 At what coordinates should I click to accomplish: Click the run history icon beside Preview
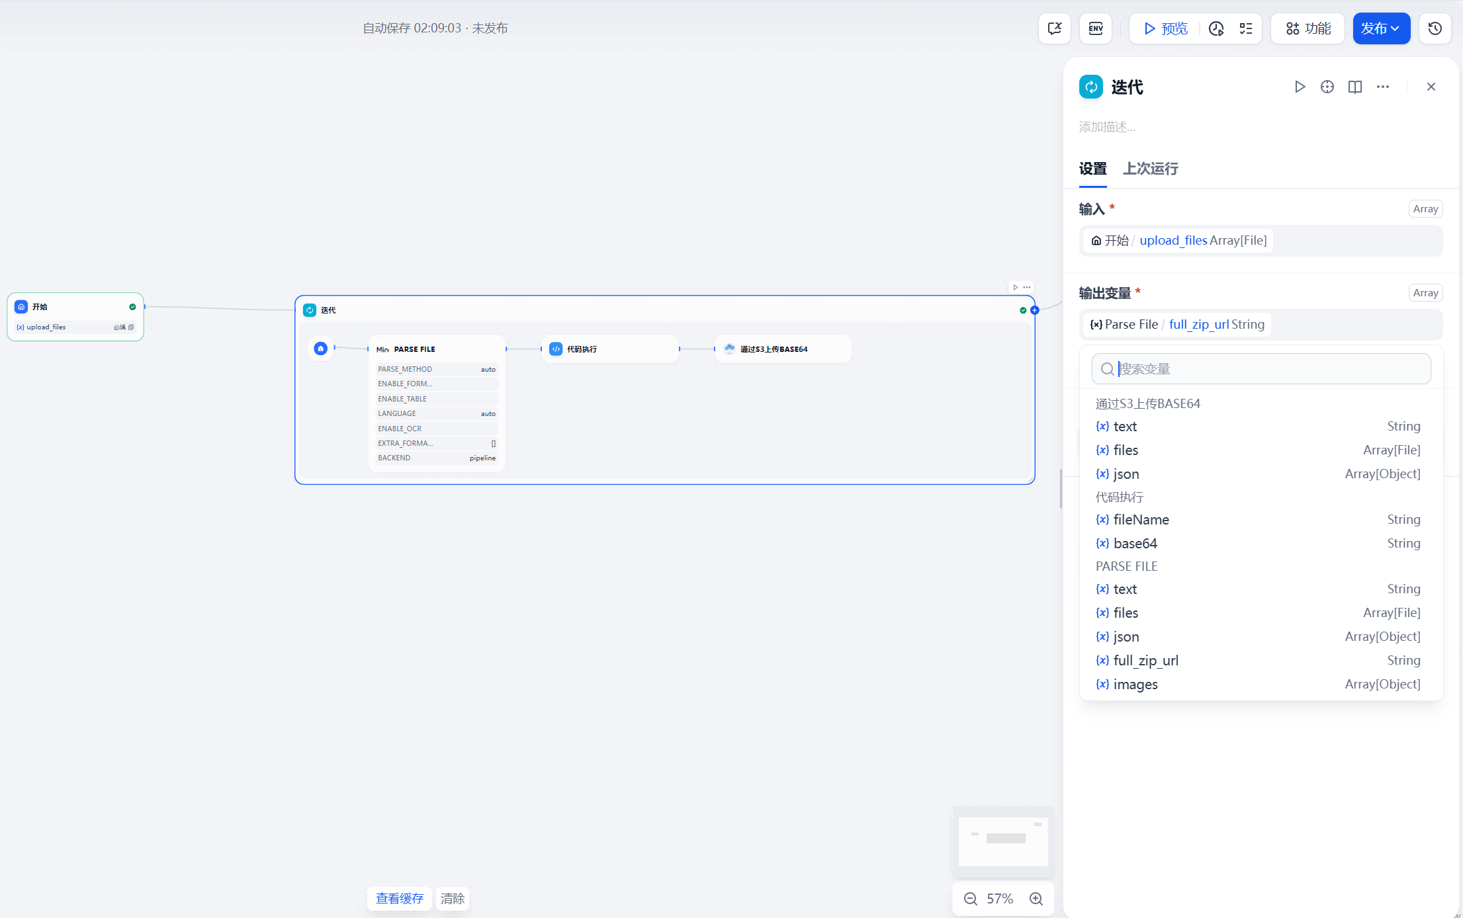pyautogui.click(x=1216, y=28)
